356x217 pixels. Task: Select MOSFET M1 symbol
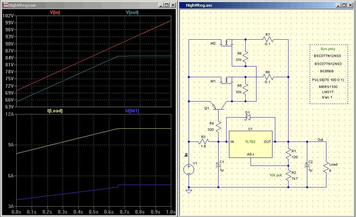227,81
